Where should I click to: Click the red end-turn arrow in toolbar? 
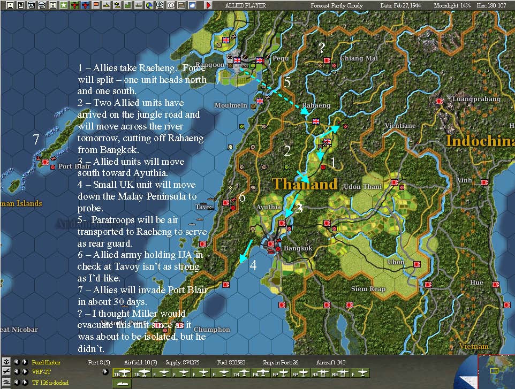[208, 5]
